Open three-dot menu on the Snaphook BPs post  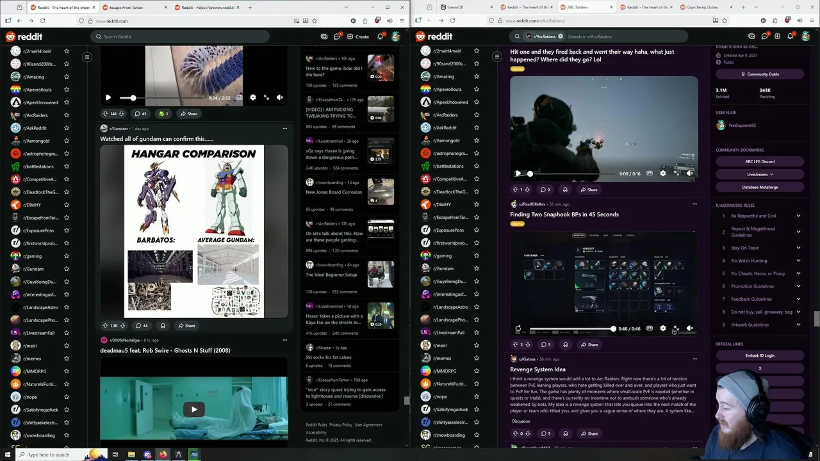click(695, 204)
